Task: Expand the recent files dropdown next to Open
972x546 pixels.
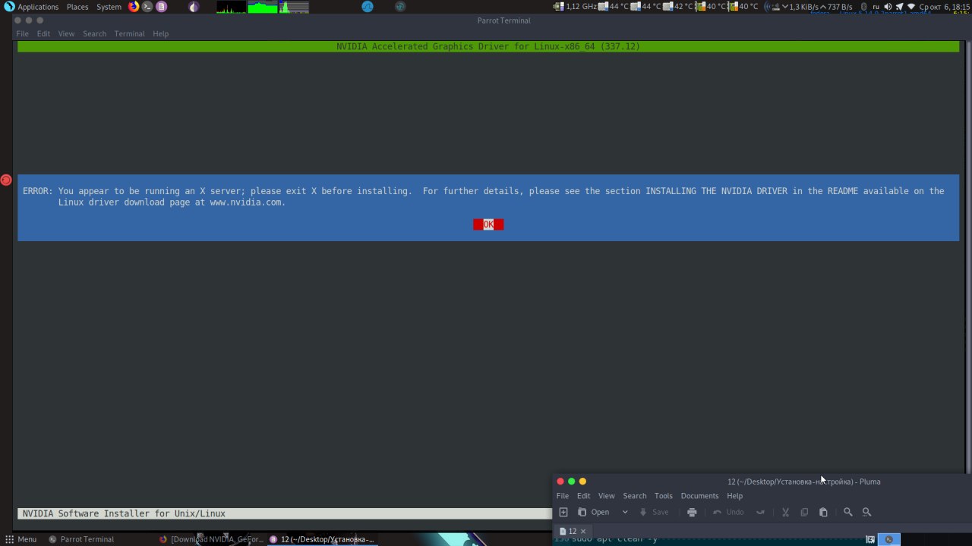Action: coord(625,512)
